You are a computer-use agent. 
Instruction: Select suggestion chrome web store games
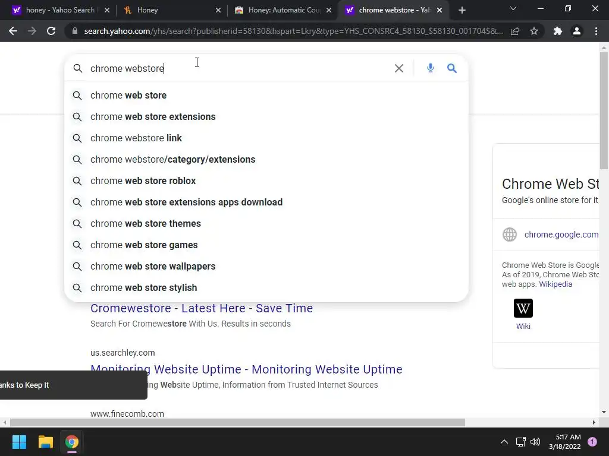(x=266, y=245)
